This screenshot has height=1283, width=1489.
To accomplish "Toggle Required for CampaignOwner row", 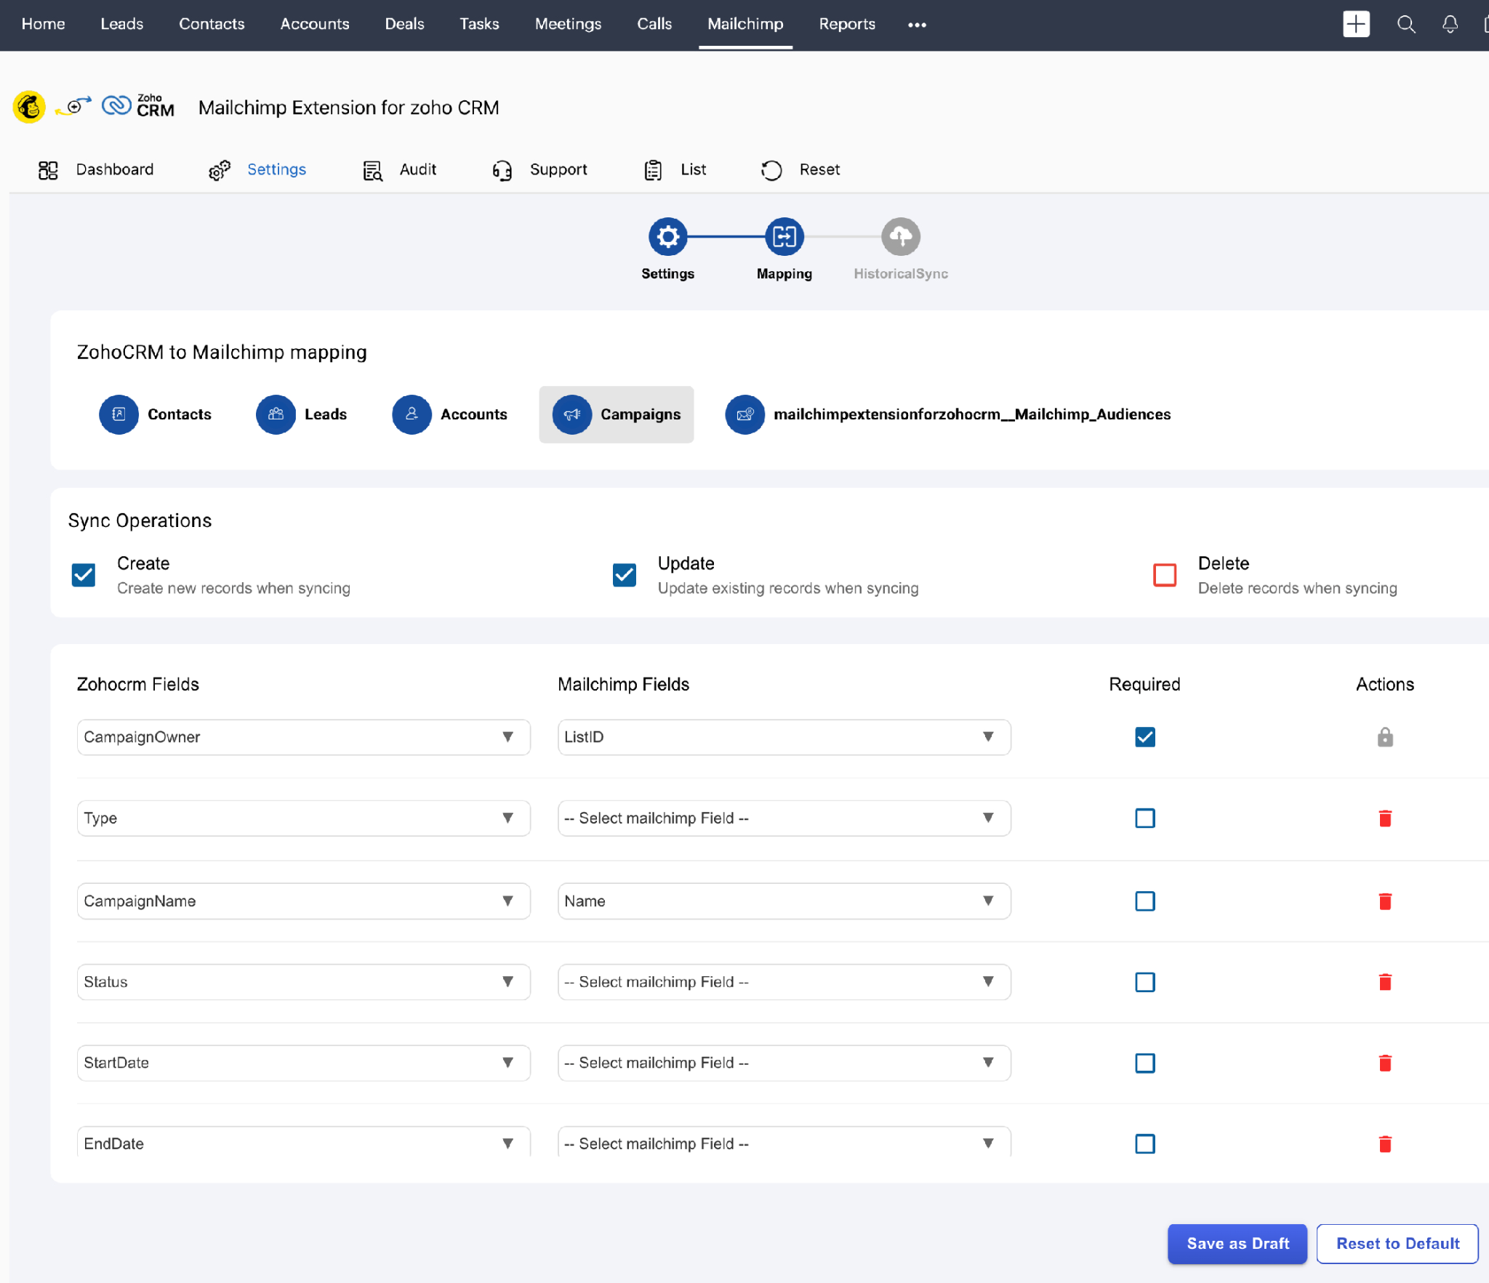I will coord(1145,737).
